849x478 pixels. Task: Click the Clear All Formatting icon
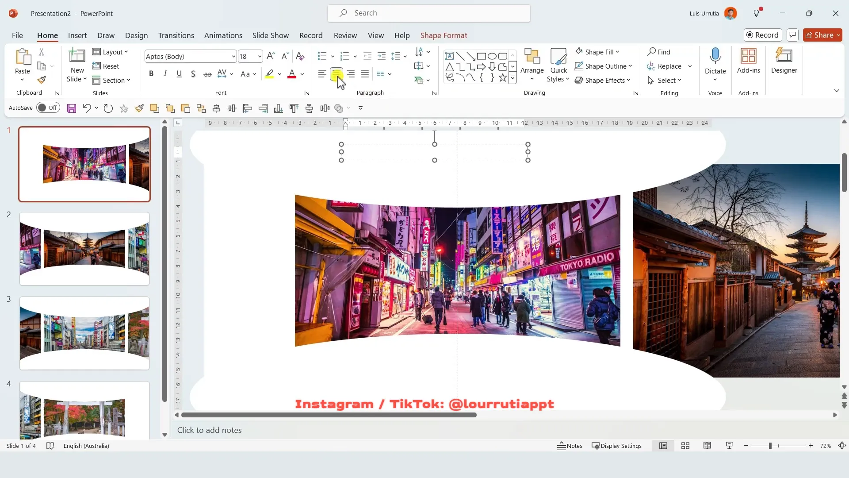tap(300, 56)
